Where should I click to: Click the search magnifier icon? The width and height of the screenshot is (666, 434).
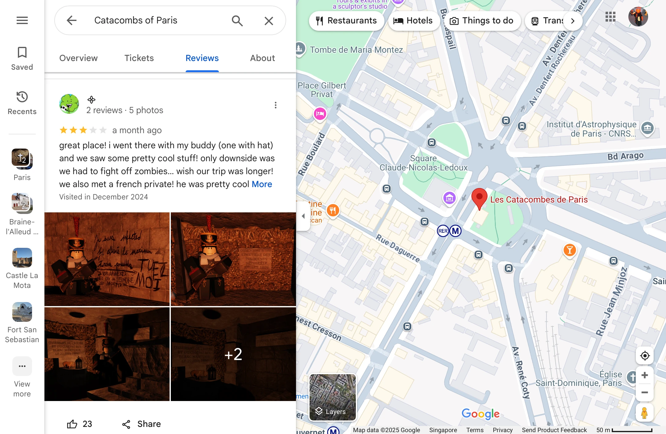tap(237, 21)
